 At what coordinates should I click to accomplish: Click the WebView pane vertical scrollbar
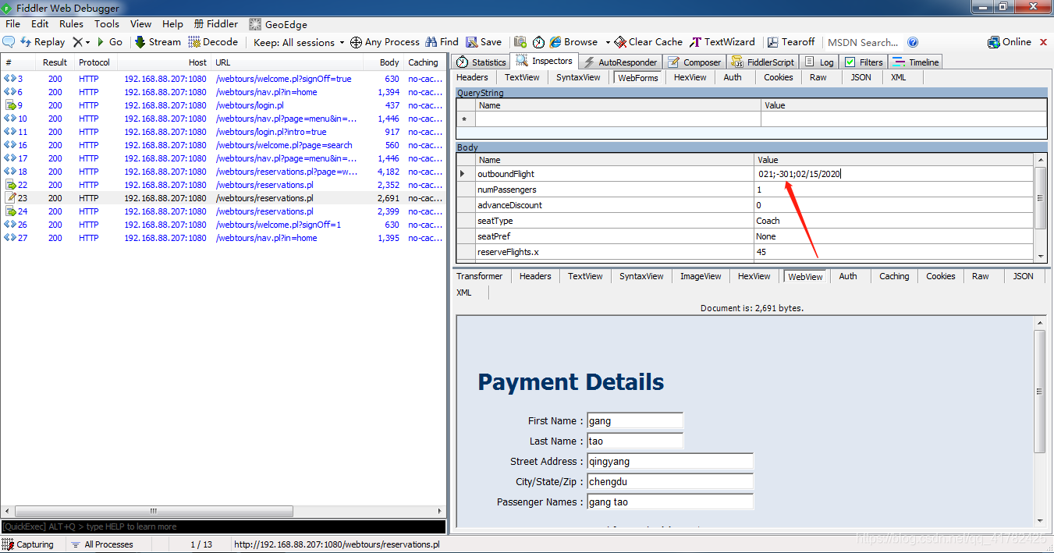point(1039,392)
